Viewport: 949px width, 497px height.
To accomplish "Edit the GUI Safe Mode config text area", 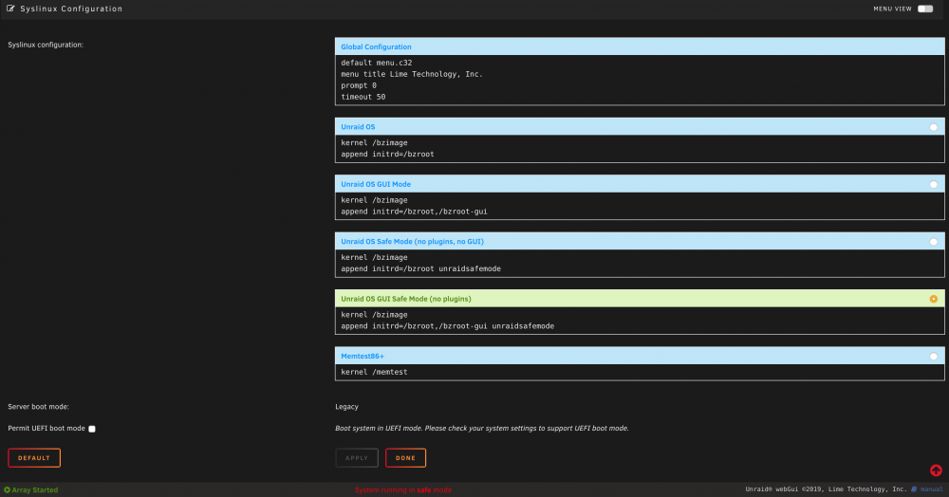I will 640,321.
